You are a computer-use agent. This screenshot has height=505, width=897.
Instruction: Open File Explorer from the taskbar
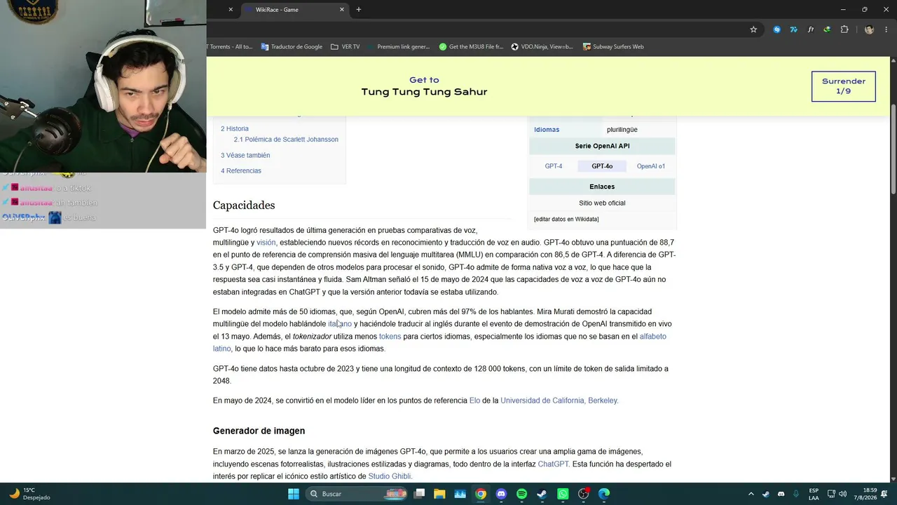pos(439,494)
